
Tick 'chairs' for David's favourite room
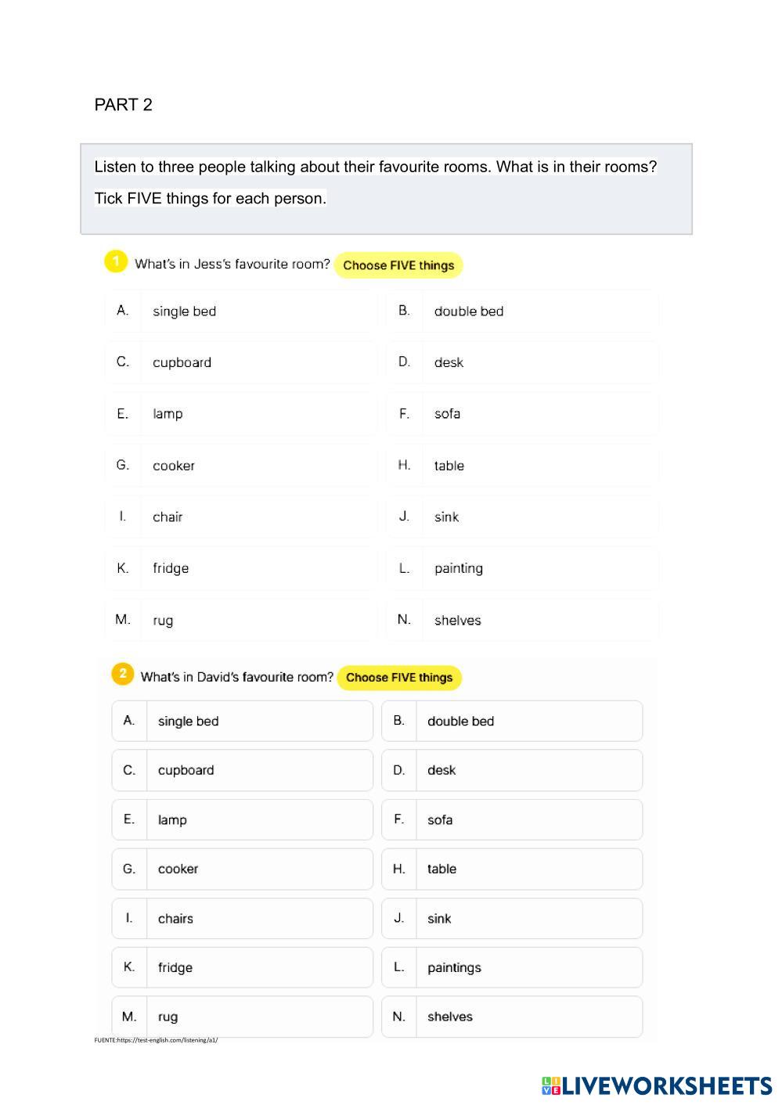tap(242, 918)
